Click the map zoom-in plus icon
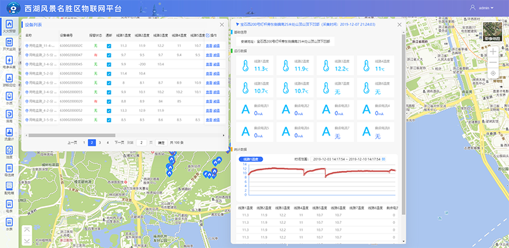Screen dimensions: 509x248 click(493, 52)
